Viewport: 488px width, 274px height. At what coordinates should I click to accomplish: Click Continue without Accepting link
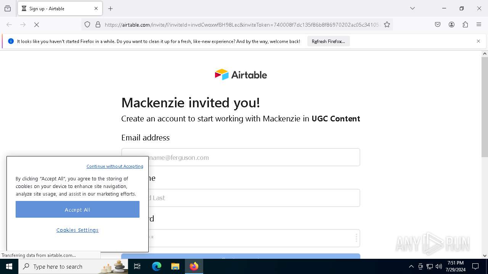115,166
